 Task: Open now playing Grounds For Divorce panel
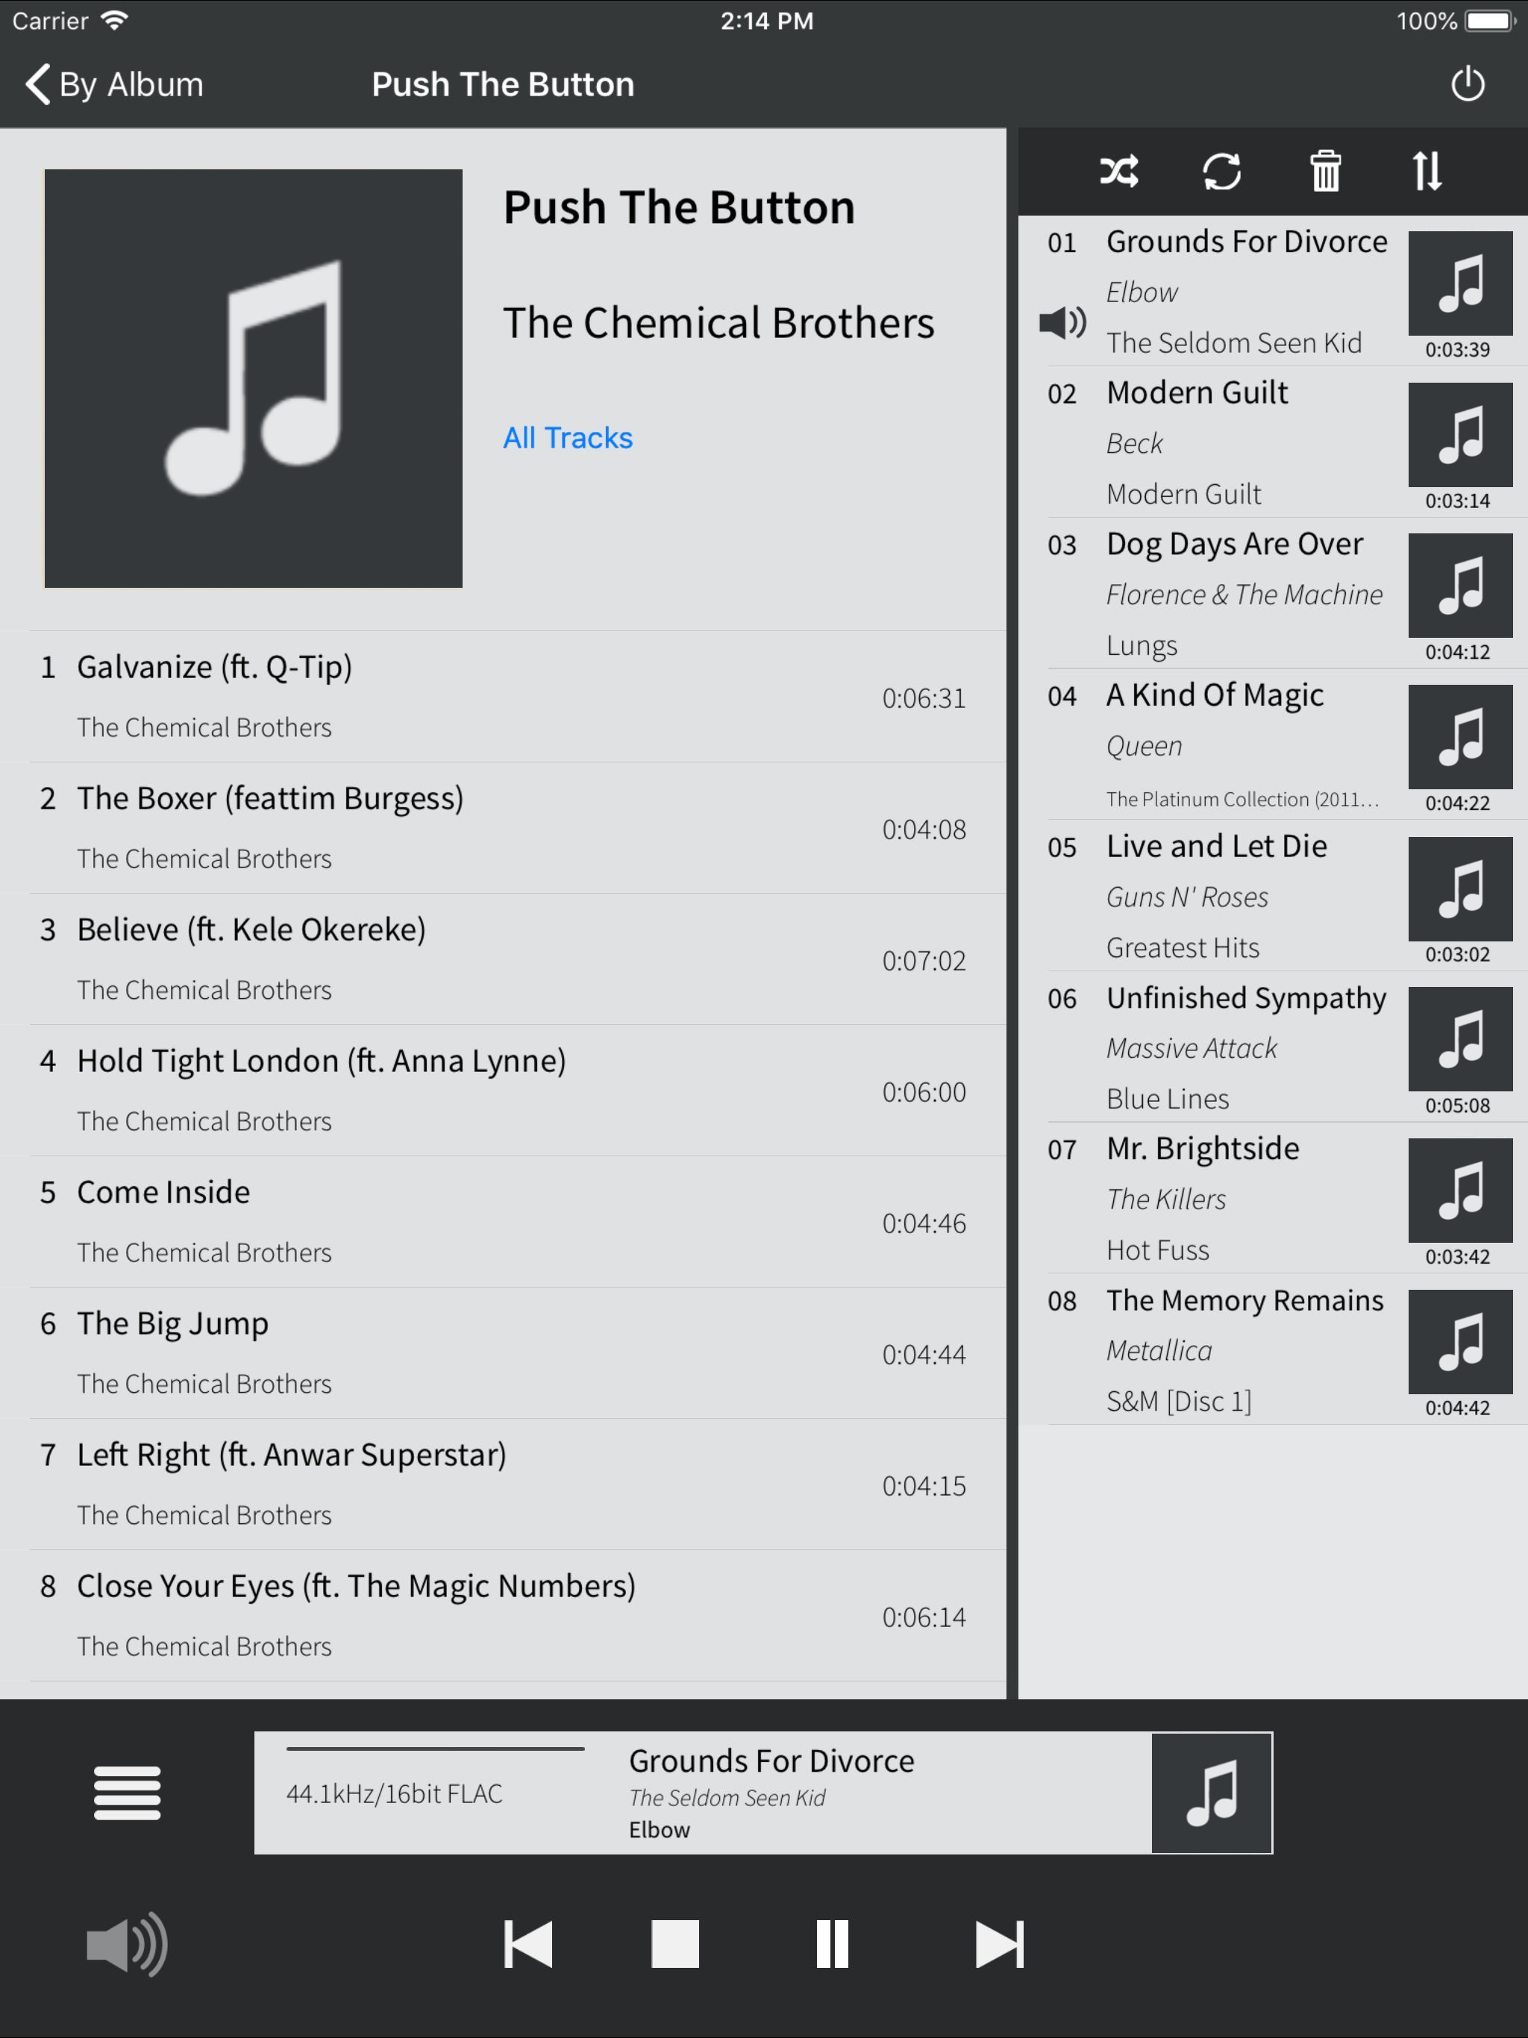763,1793
